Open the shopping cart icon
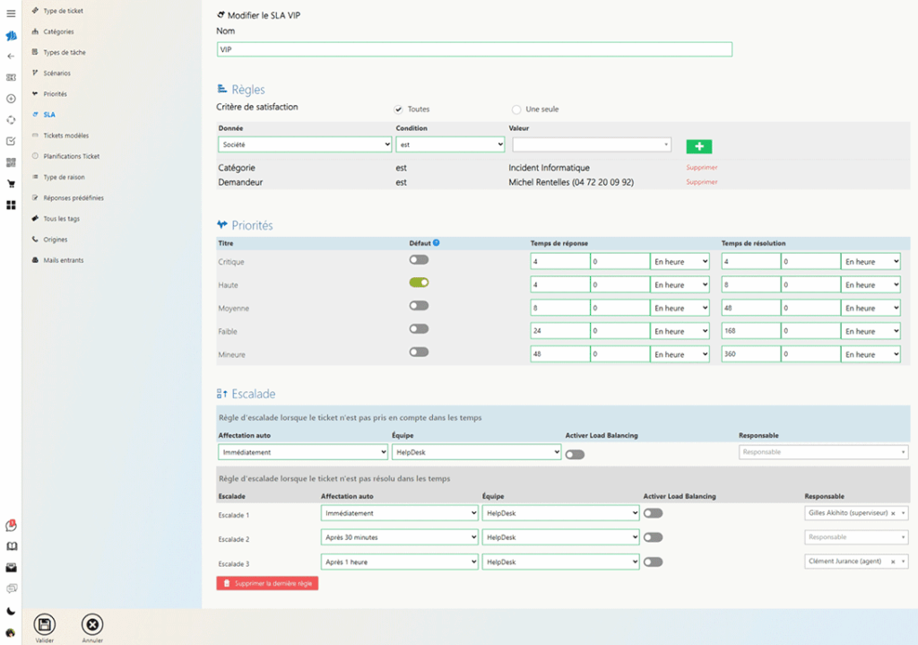 coord(11,184)
